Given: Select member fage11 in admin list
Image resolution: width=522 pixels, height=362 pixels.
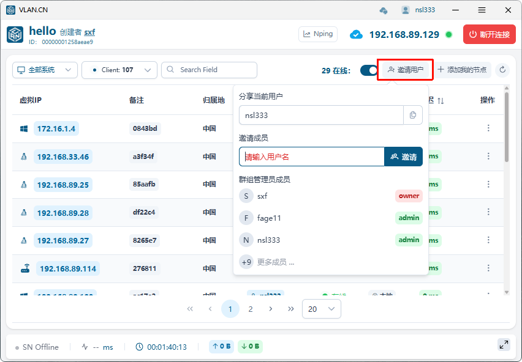Looking at the screenshot, I should (x=331, y=218).
